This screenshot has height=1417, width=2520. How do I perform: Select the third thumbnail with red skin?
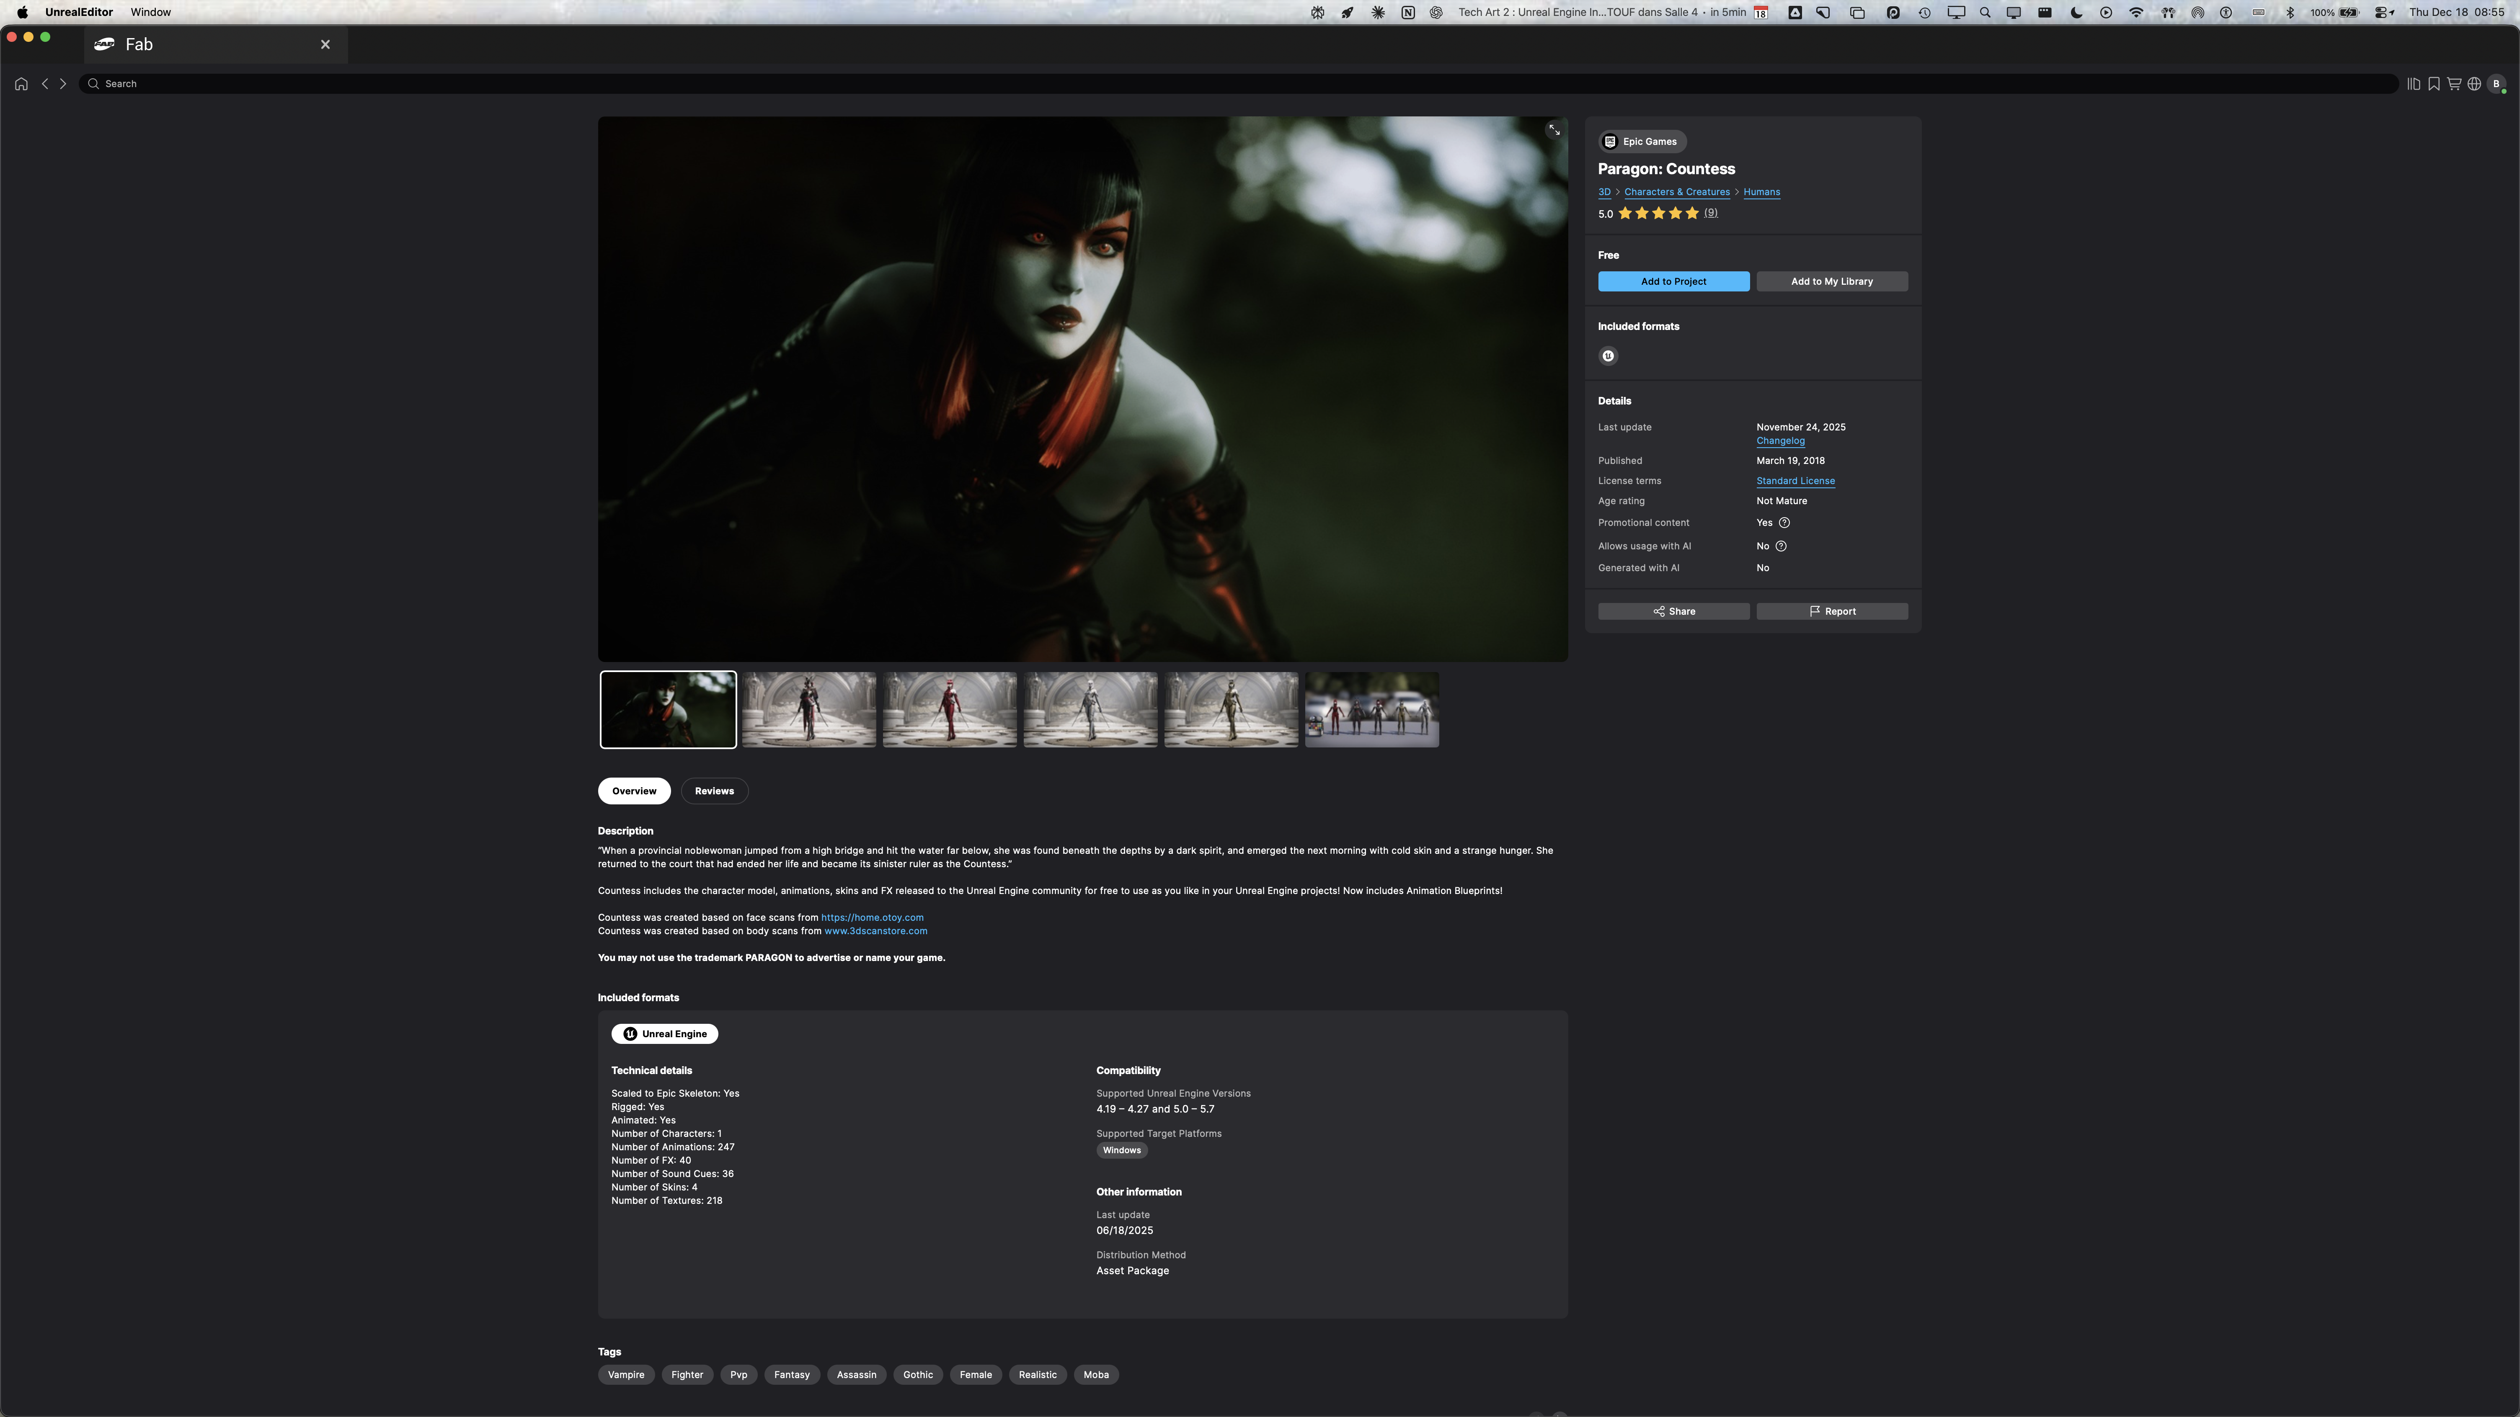tap(950, 710)
